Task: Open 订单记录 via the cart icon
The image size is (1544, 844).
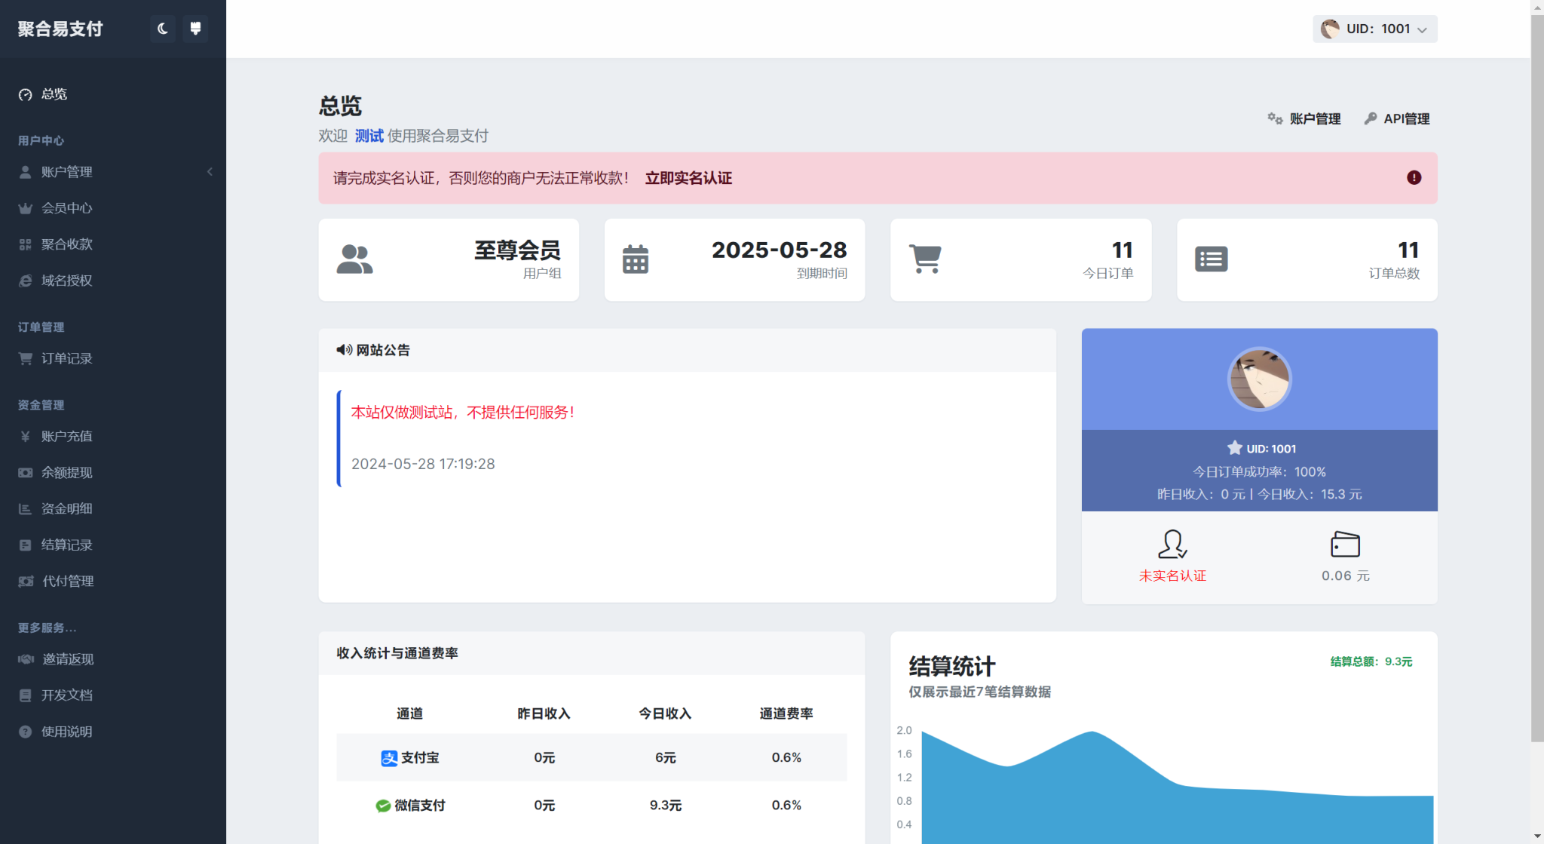Action: click(25, 358)
